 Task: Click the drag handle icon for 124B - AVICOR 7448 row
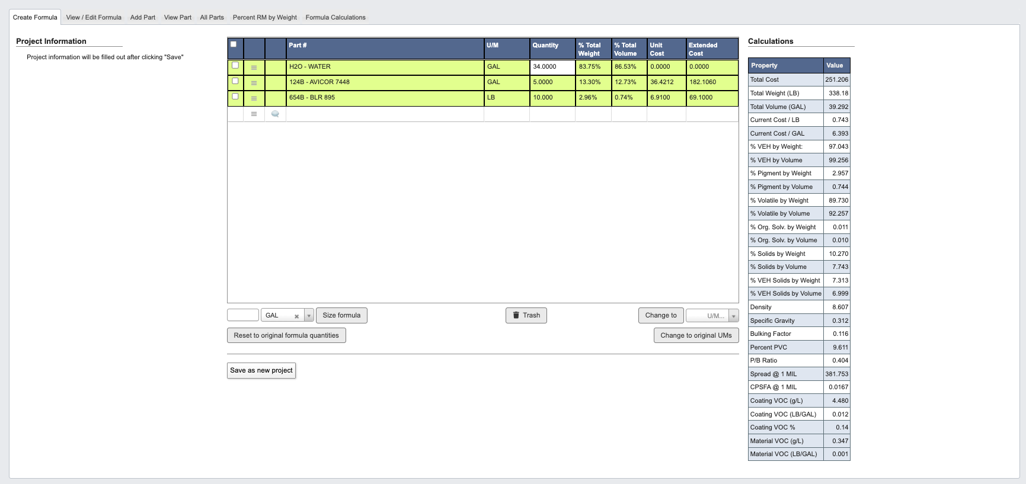pyautogui.click(x=254, y=83)
